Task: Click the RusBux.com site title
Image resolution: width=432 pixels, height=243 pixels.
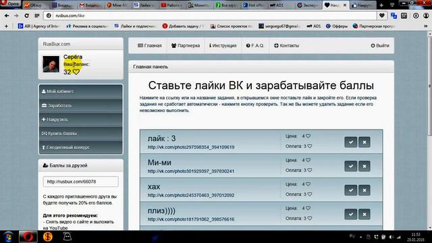Action: coord(57,44)
